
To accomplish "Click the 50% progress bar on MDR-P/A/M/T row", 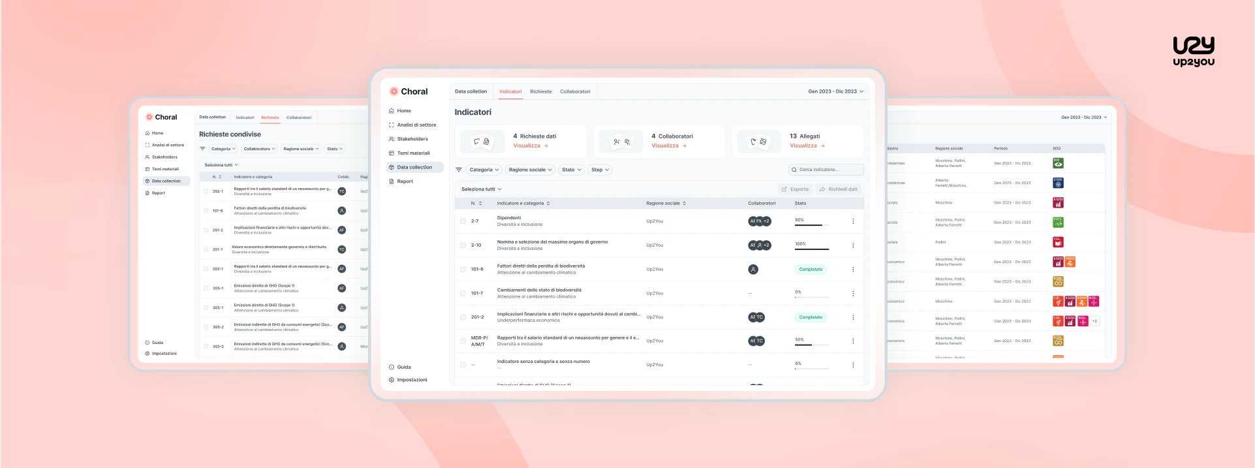I will coord(812,345).
